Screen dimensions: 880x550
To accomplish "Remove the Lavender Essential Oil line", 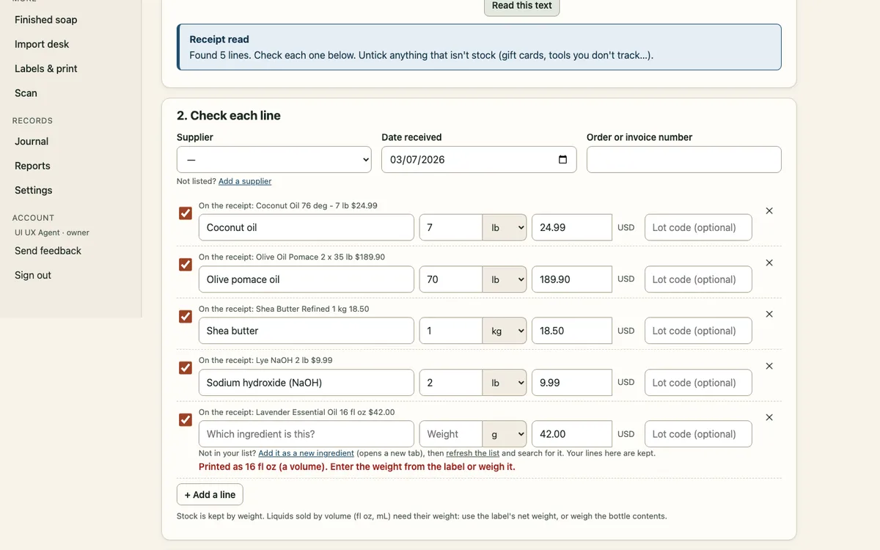I will click(769, 417).
